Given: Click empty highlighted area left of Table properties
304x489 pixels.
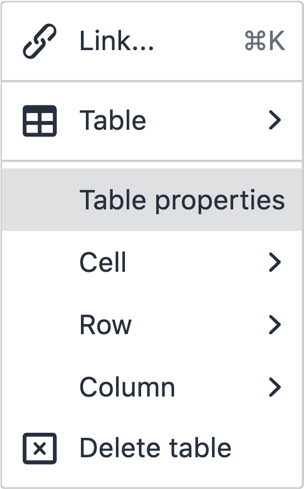Looking at the screenshot, I should 40,199.
